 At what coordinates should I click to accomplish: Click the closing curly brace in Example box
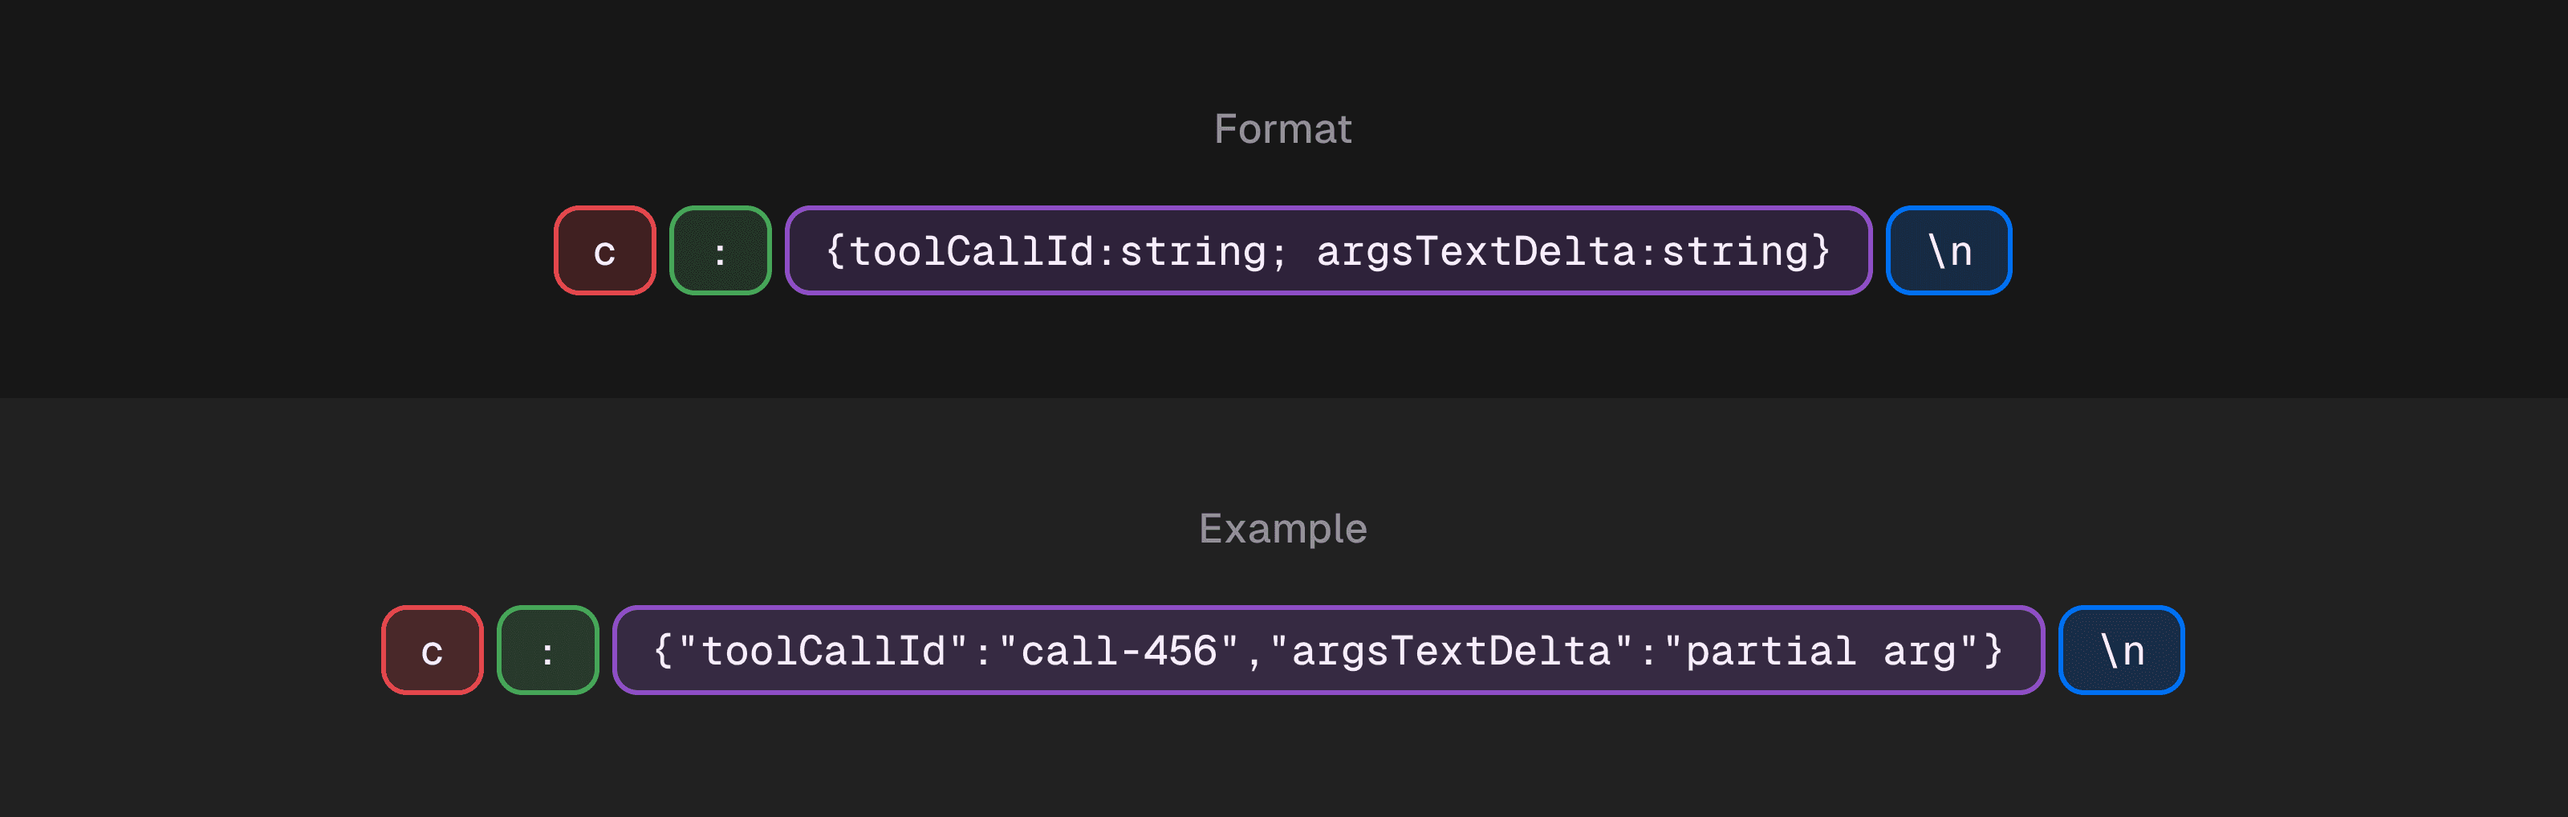(x=1993, y=652)
